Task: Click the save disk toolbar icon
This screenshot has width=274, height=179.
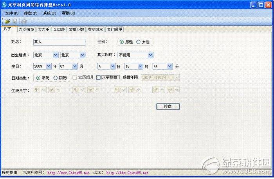Action: coord(15,21)
